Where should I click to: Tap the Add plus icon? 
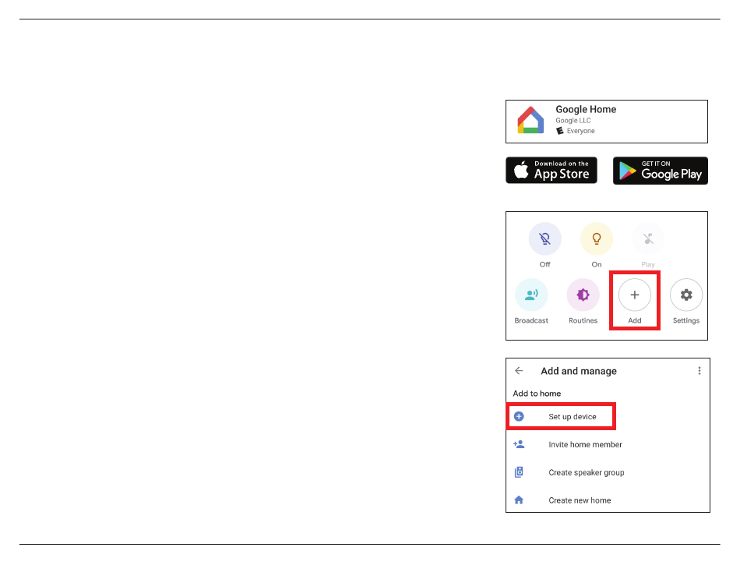(x=635, y=295)
